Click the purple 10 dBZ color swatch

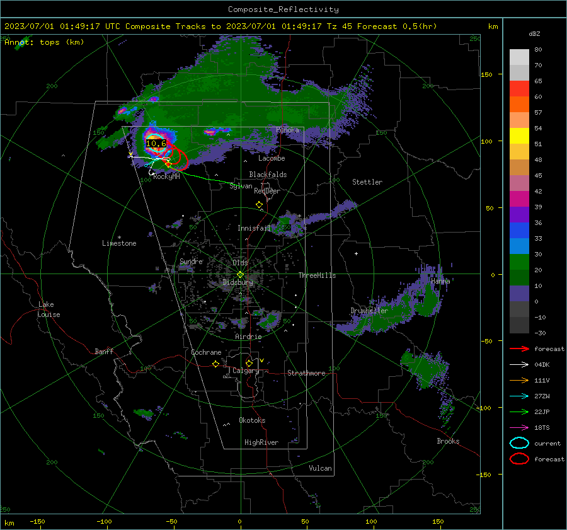click(x=519, y=293)
